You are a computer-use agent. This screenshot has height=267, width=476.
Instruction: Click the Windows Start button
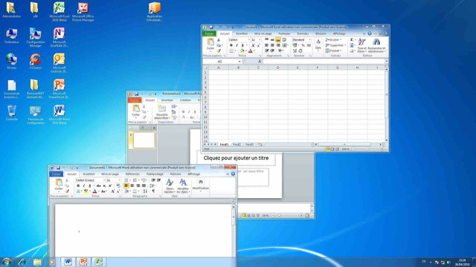tap(7, 262)
